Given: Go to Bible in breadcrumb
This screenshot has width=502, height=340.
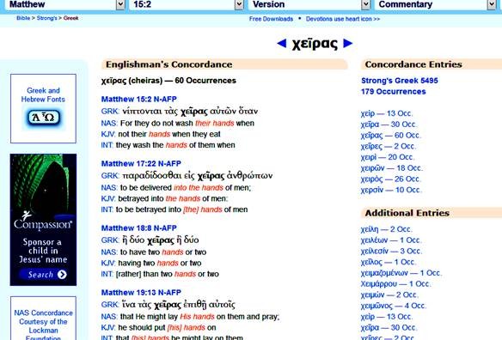Looking at the screenshot, I should 23,18.
